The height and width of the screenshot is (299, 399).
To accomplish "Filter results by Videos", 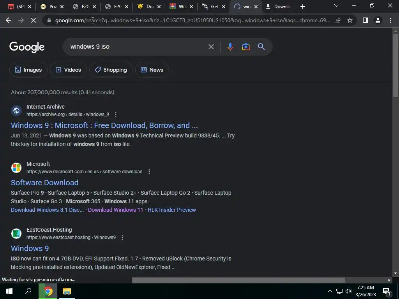I will 68,70.
